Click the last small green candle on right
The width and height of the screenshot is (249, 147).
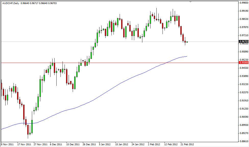[187, 42]
